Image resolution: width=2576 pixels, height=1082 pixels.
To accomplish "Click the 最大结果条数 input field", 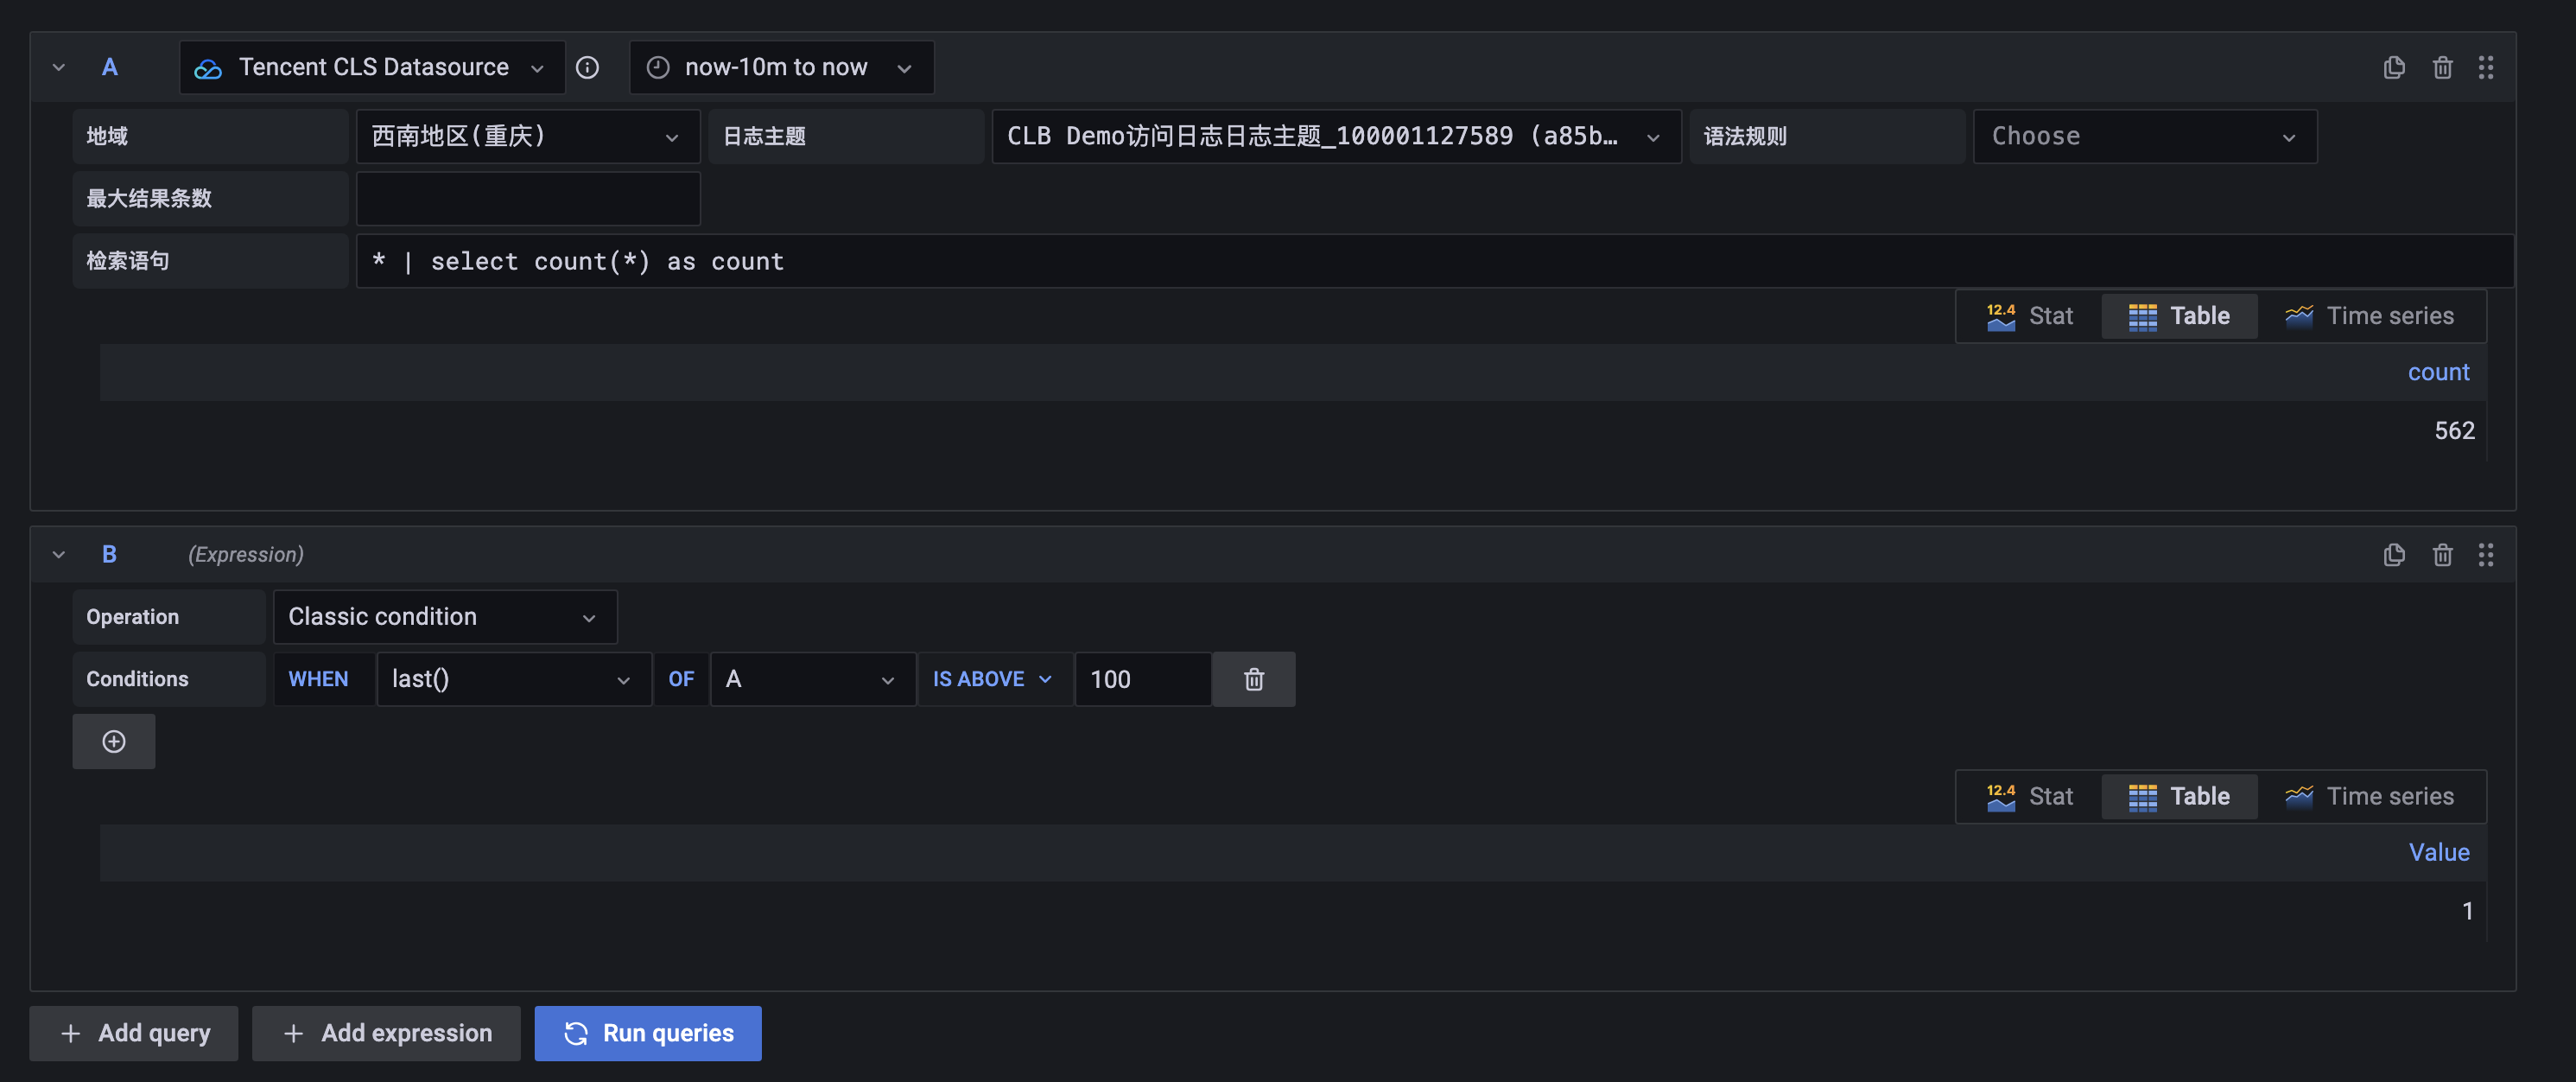I will pyautogui.click(x=528, y=198).
